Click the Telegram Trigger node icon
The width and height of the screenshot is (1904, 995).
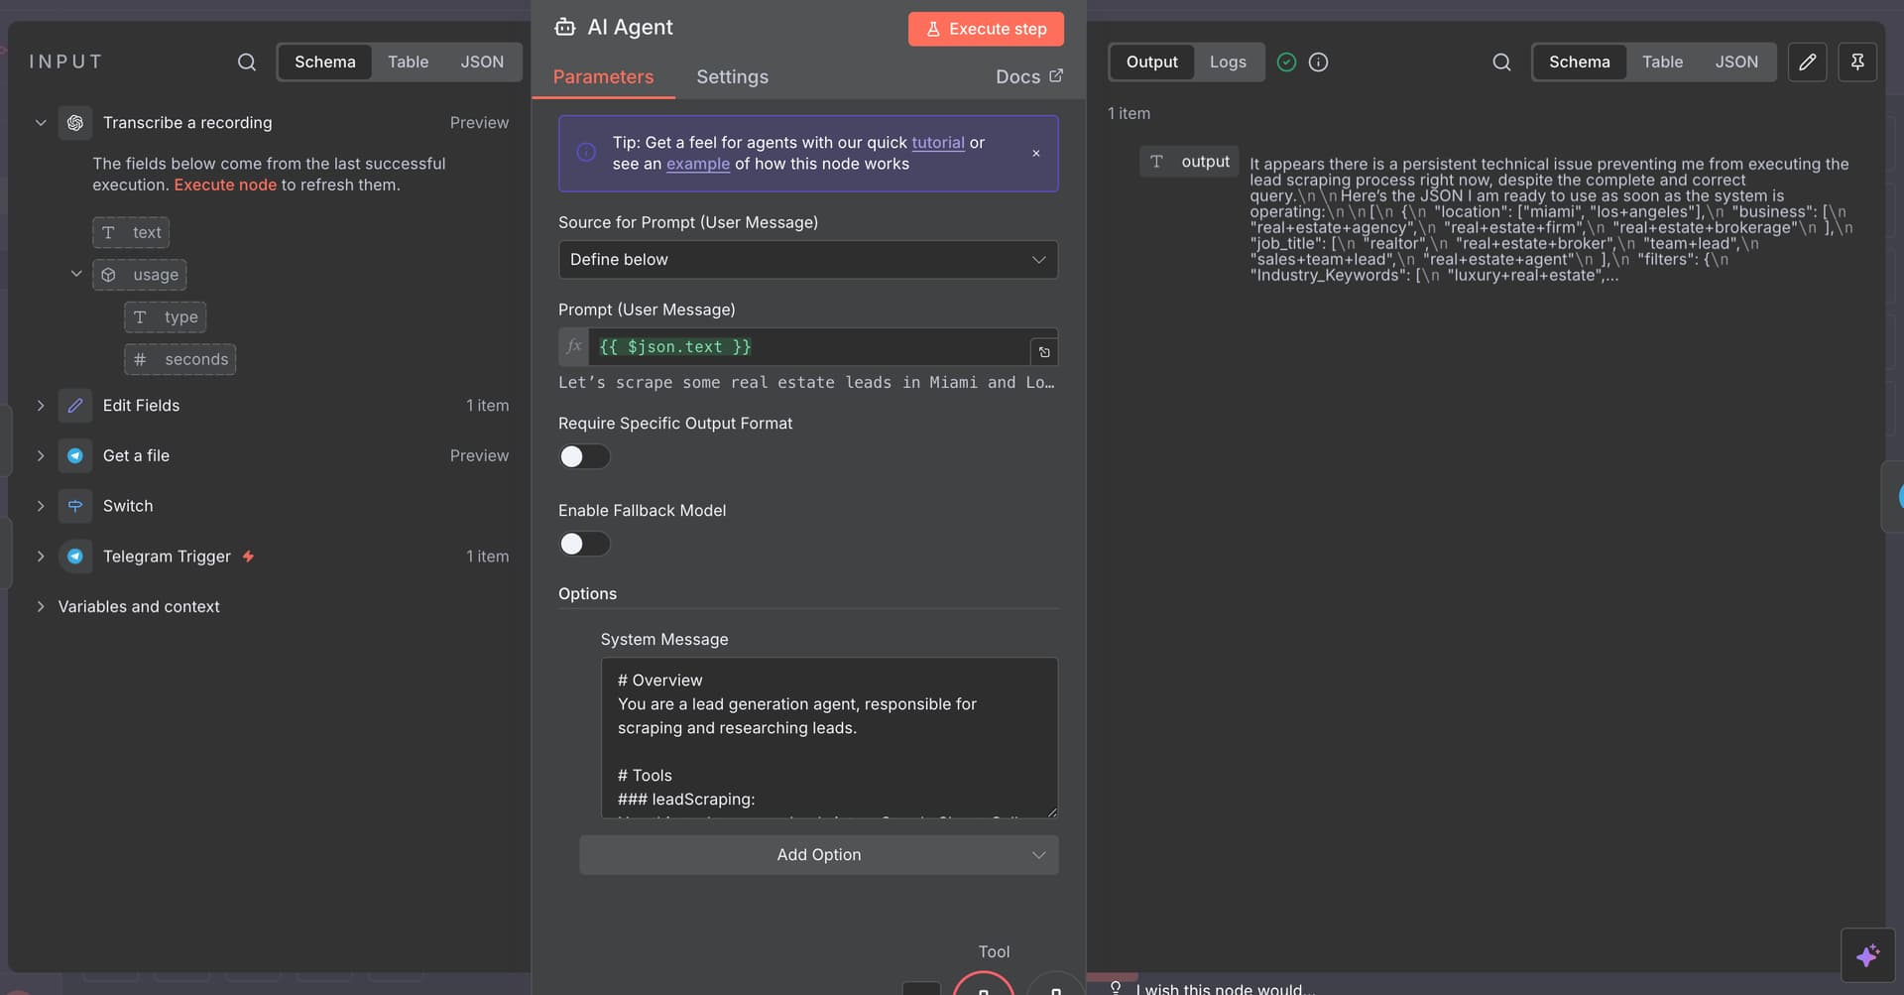pos(75,557)
